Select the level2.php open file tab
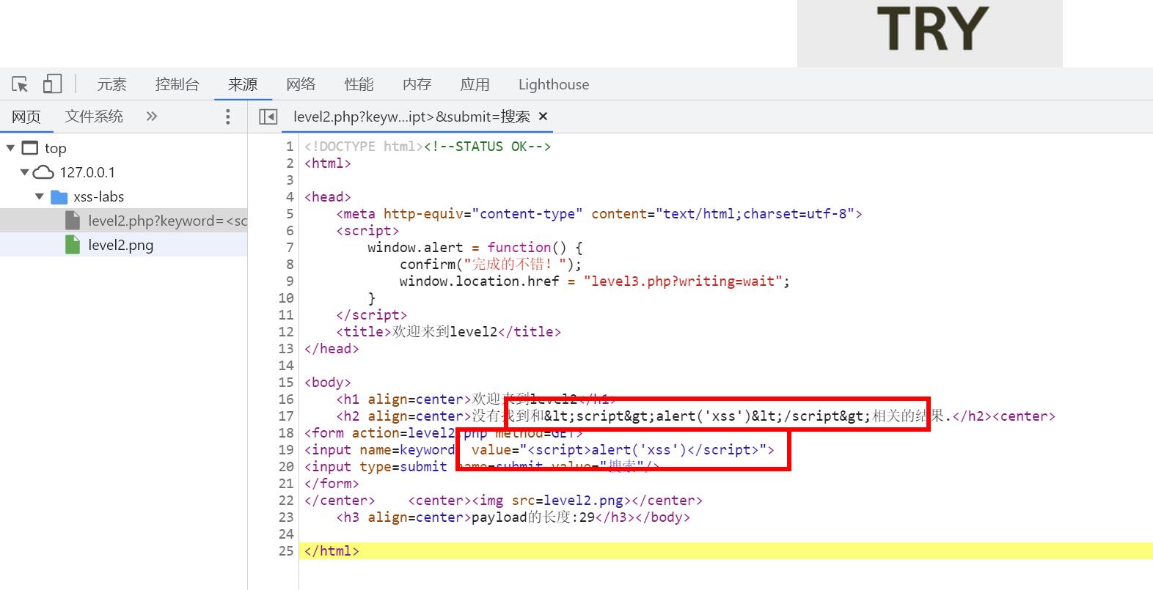 coord(411,117)
